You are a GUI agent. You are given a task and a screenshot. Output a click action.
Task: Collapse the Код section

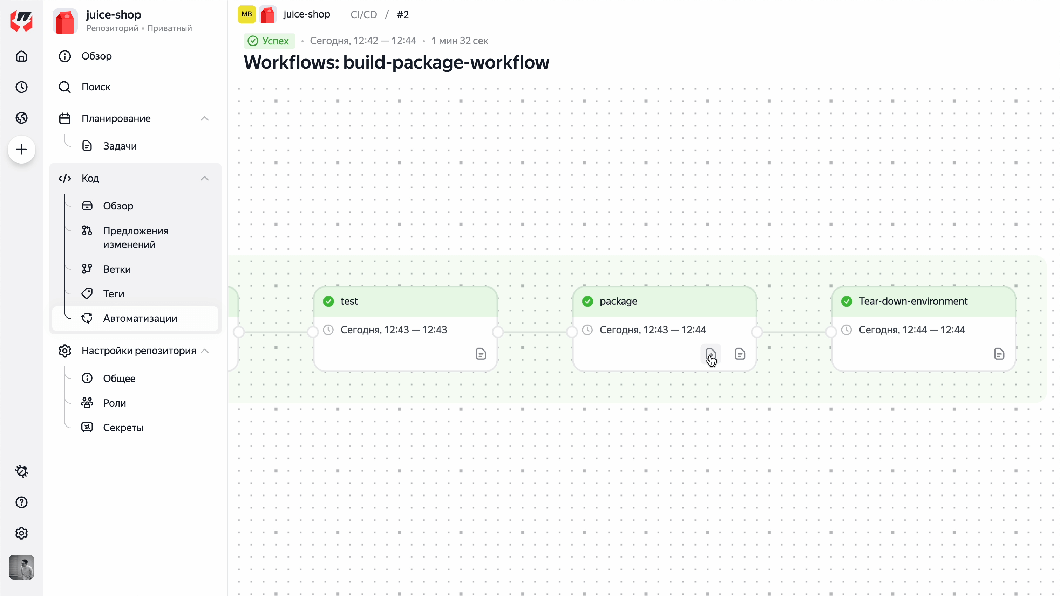pos(204,178)
